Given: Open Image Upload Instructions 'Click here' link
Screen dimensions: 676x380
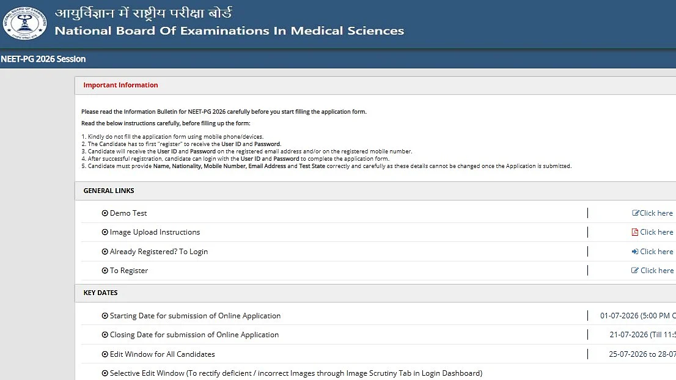Looking at the screenshot, I should point(656,232).
